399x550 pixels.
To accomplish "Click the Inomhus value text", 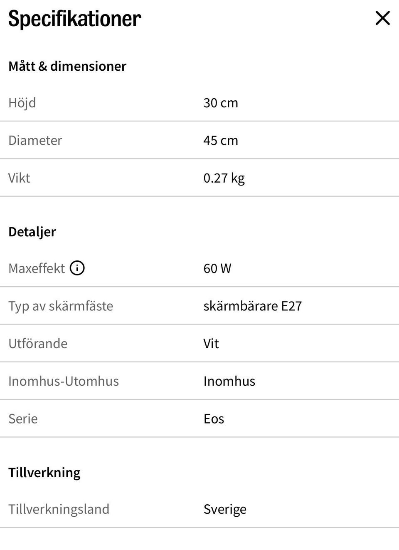I will [229, 381].
